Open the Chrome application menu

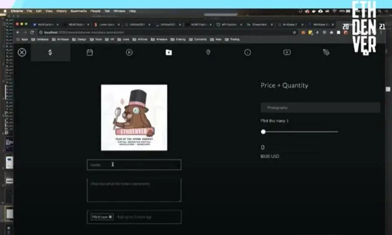tap(17, 11)
